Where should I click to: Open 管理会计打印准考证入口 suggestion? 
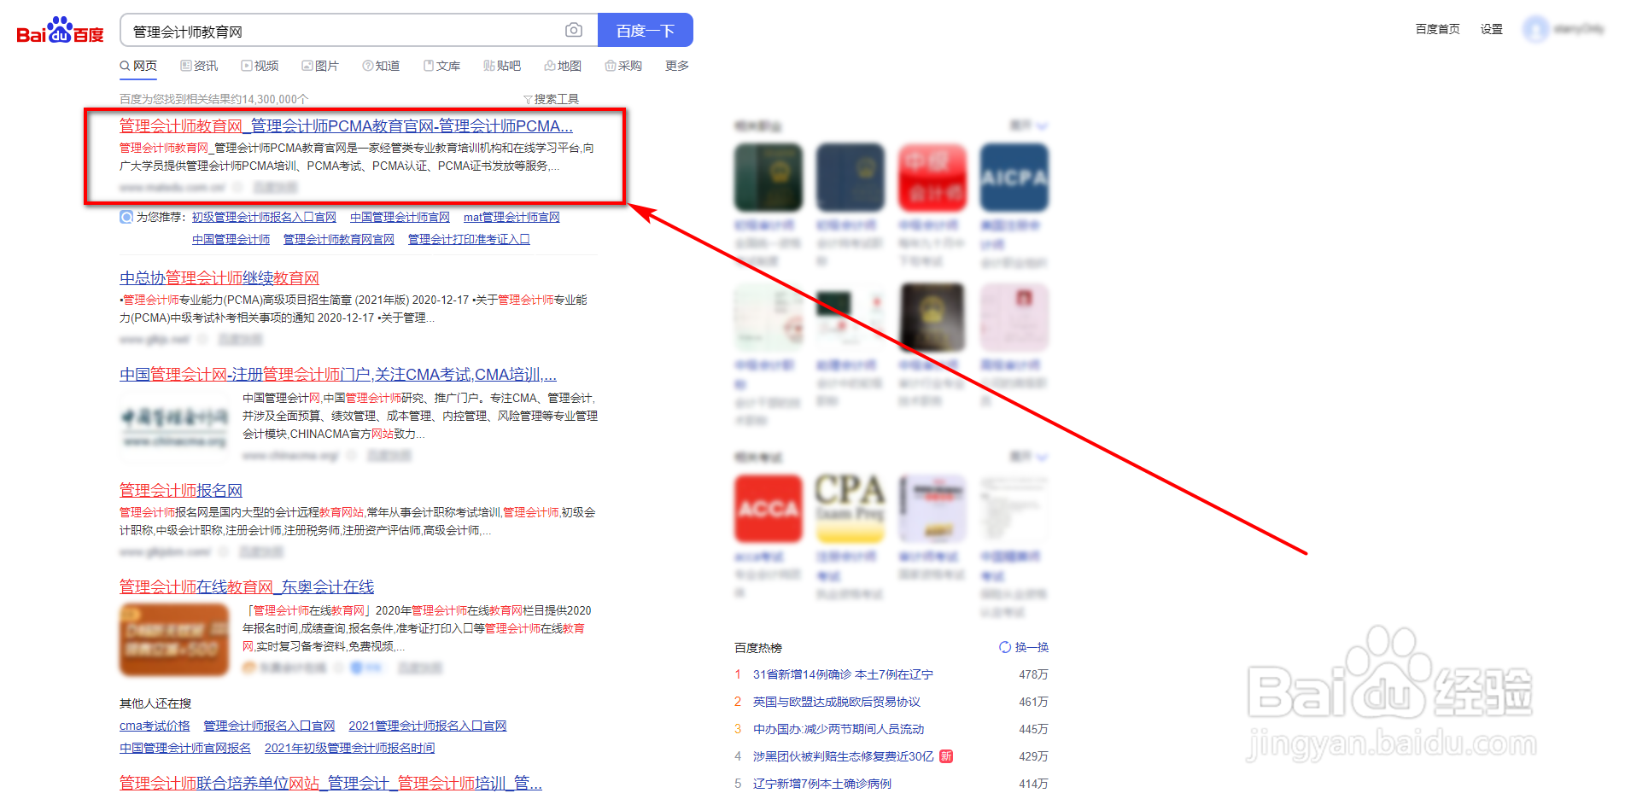[469, 239]
